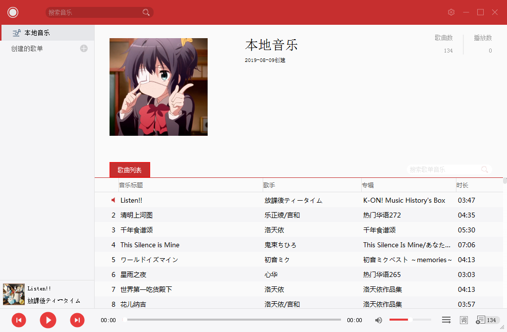507x332 pixels.
Task: Click the 歌曲数 count 134
Action: (448, 51)
